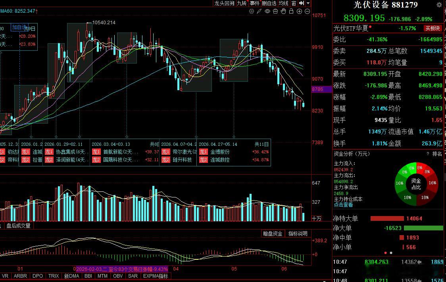Click the 净特大单 red bar
This screenshot has width=446, height=282.
point(387,218)
